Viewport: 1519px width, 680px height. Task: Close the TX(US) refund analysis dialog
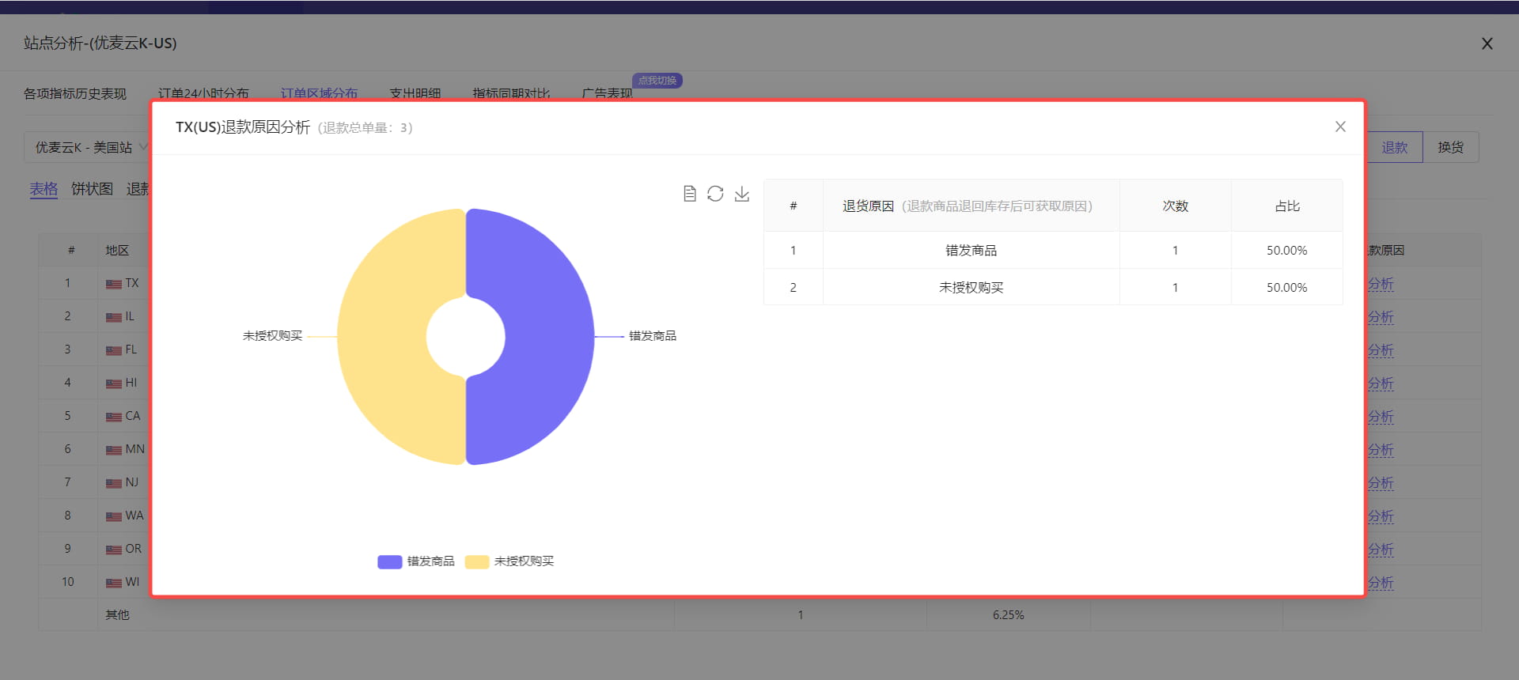(x=1340, y=127)
